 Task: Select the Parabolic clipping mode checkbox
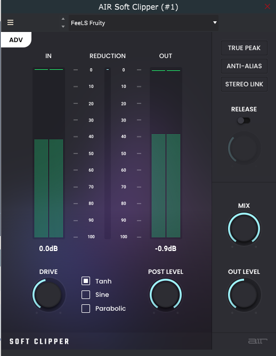coord(86,309)
